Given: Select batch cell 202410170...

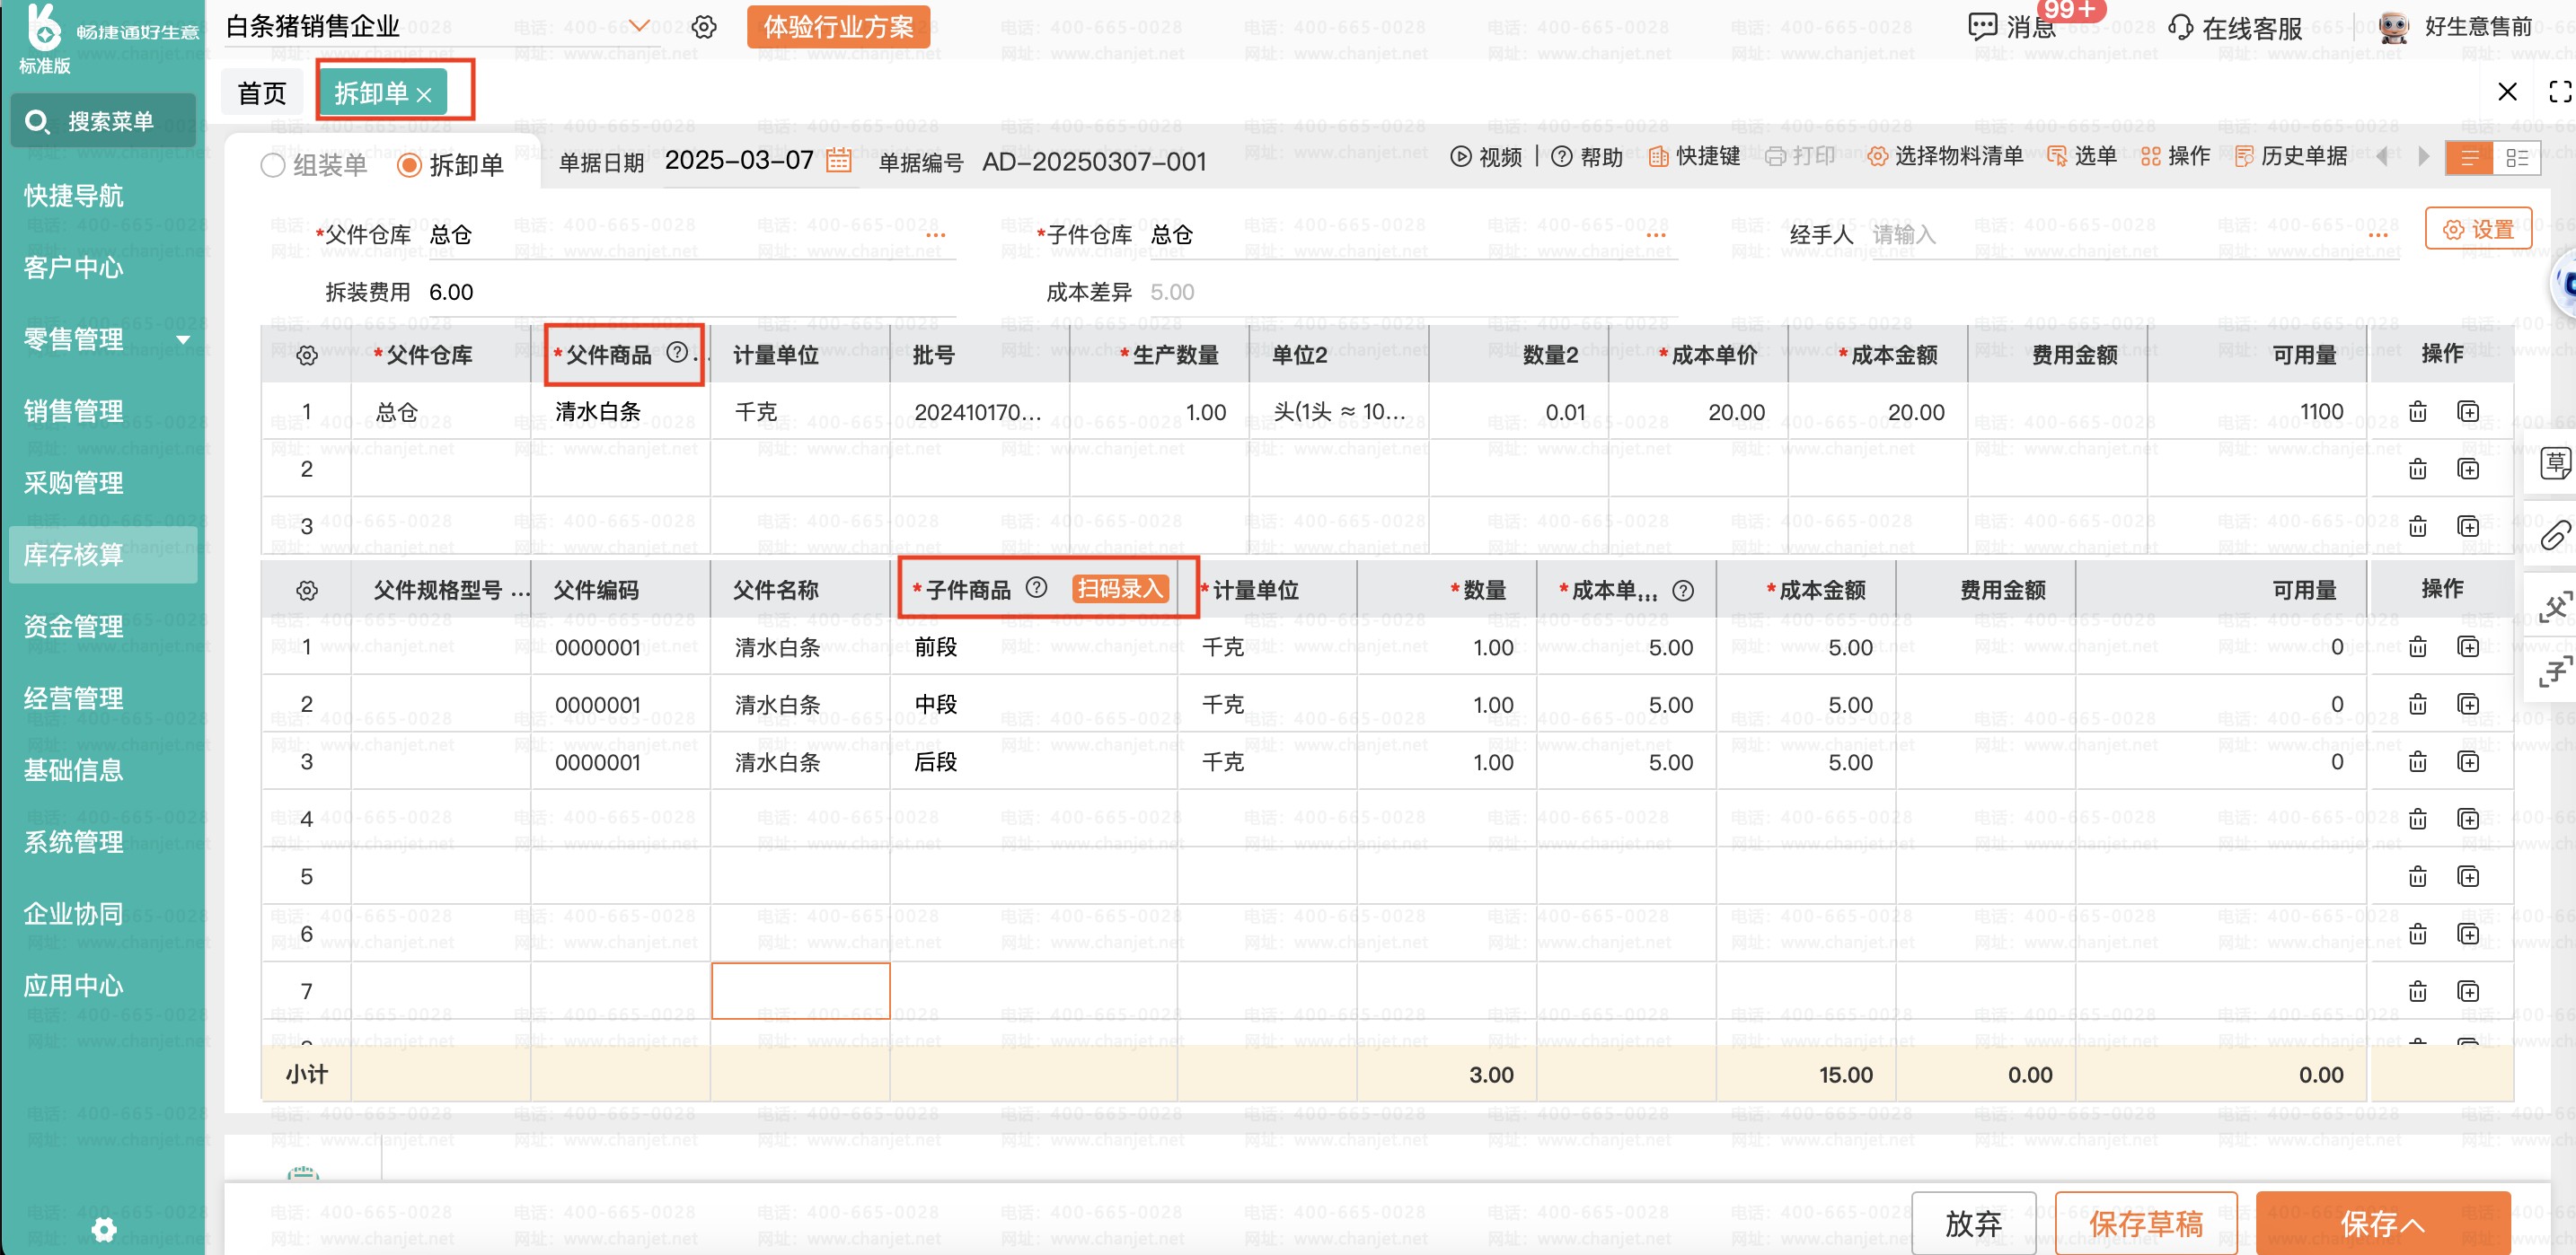Looking at the screenshot, I should pyautogui.click(x=979, y=412).
